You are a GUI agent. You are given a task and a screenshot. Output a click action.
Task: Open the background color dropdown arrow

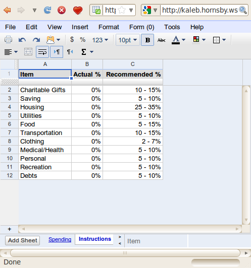point(204,40)
